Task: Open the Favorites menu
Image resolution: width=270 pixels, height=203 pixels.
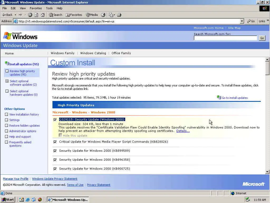Action: click(36, 8)
